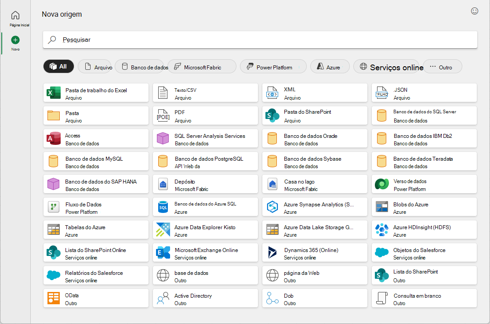Click the green Novo plus button
Screen dimensions: 490x324
pyautogui.click(x=15, y=40)
